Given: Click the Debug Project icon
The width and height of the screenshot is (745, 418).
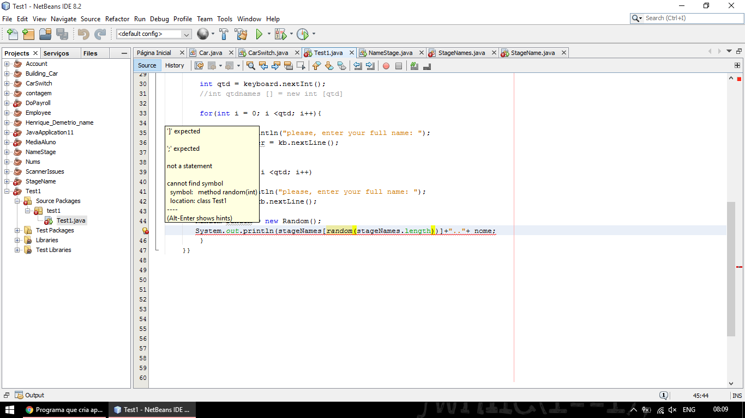Looking at the screenshot, I should click(280, 34).
